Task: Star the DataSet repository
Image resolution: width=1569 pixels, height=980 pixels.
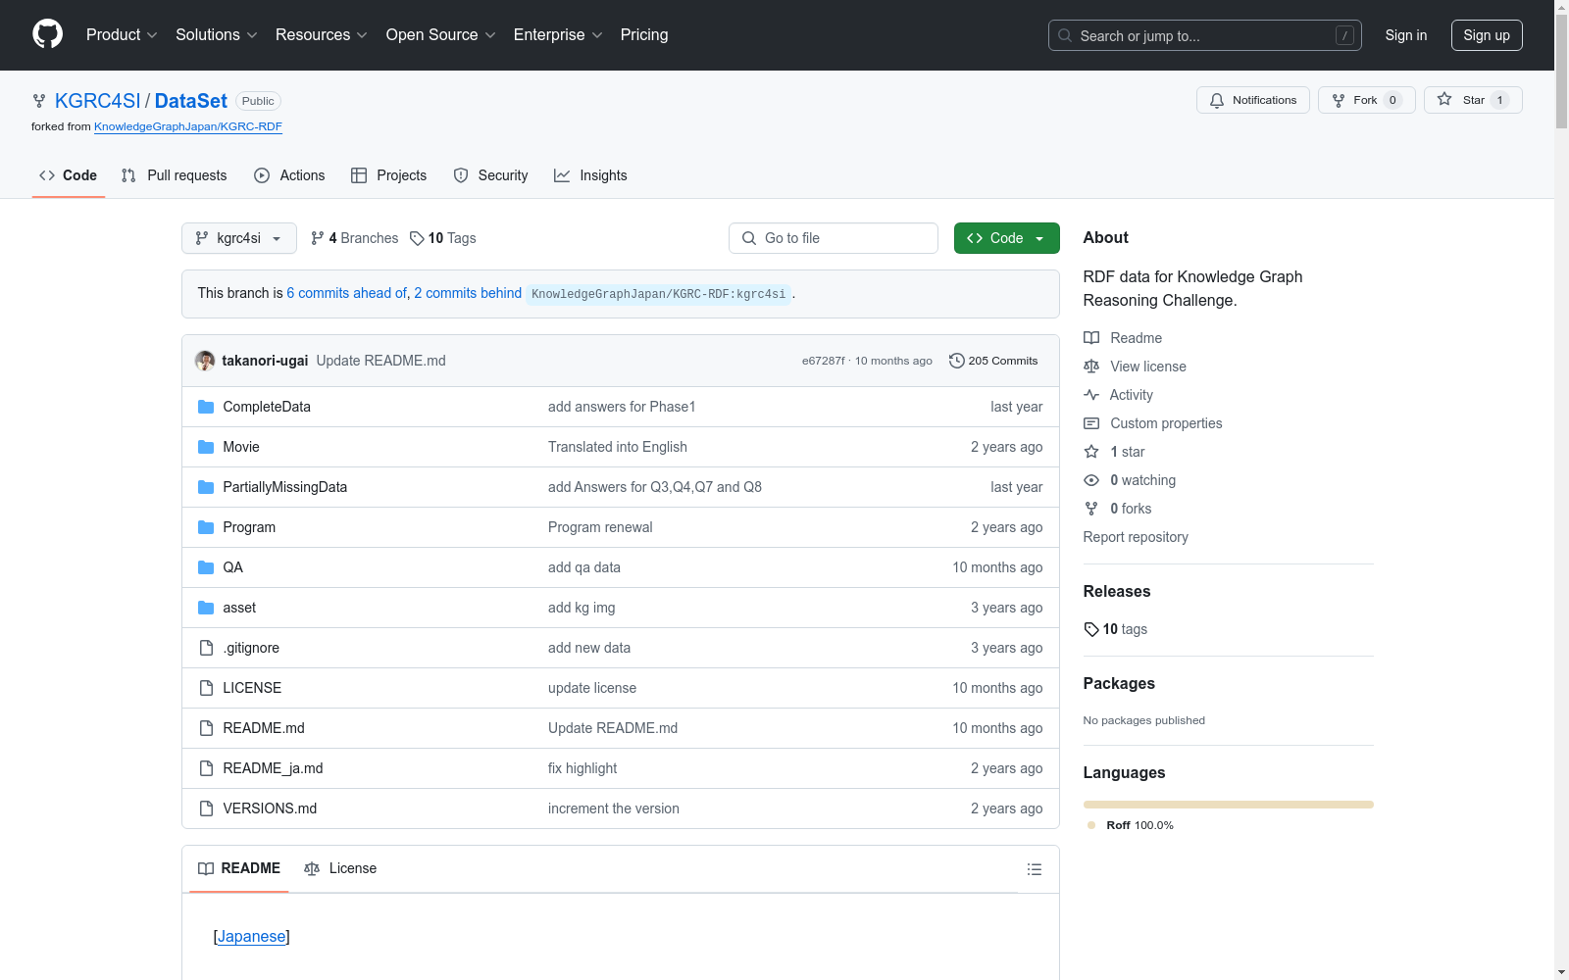Action: pyautogui.click(x=1472, y=100)
